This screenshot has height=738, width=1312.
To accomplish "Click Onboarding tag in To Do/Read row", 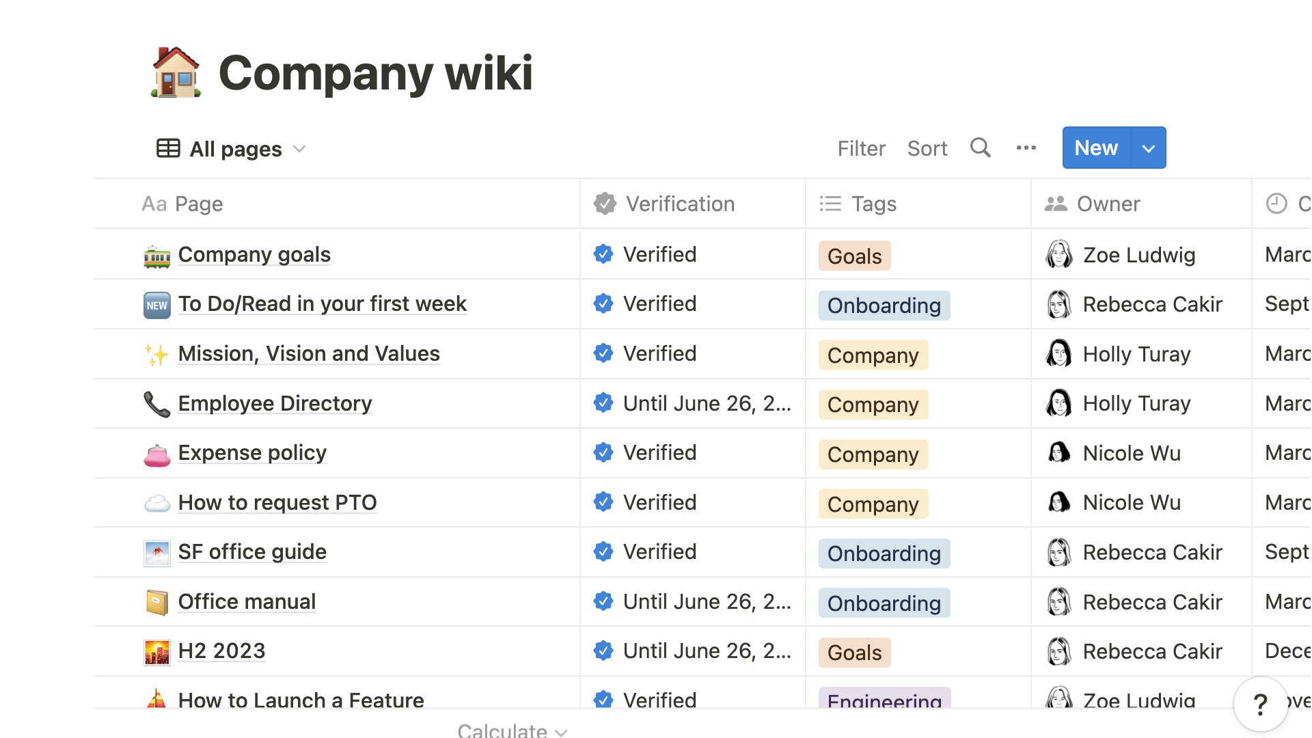I will (x=884, y=305).
